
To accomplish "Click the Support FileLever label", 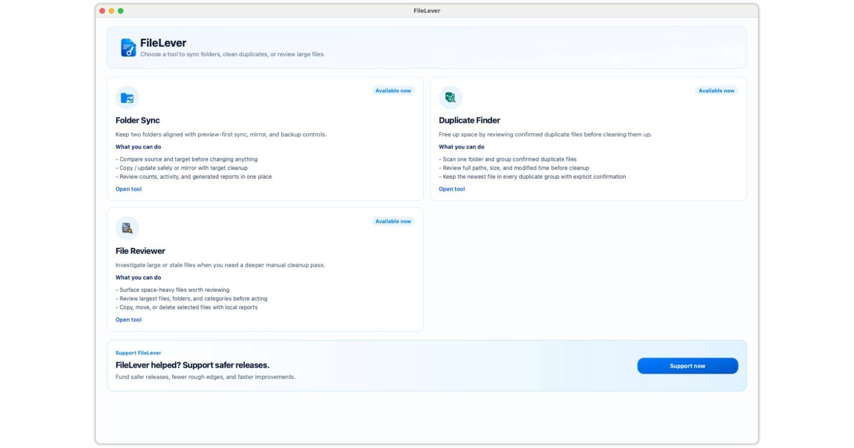I will [138, 353].
